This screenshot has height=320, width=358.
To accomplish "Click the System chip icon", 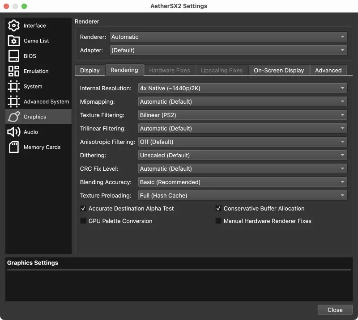I will point(14,86).
